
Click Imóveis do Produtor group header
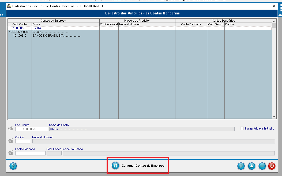[x=137, y=21]
